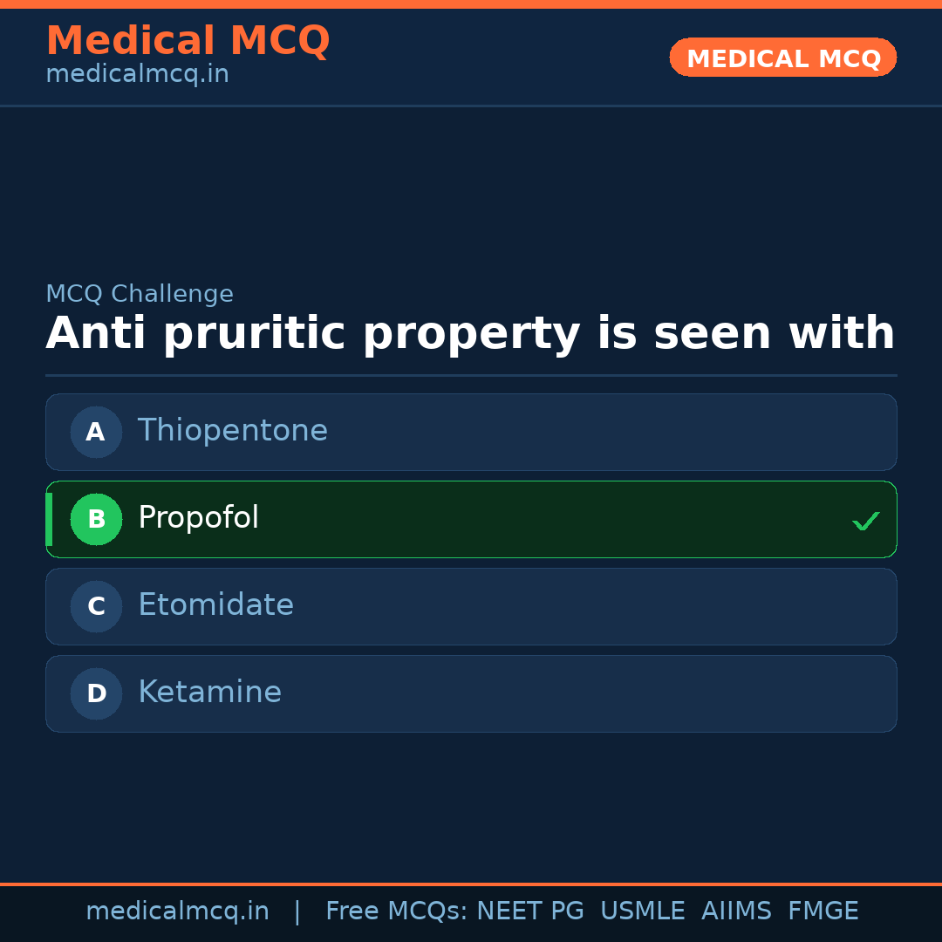Click the AIIMS footer label
This screenshot has height=942, width=942.
pyautogui.click(x=736, y=911)
